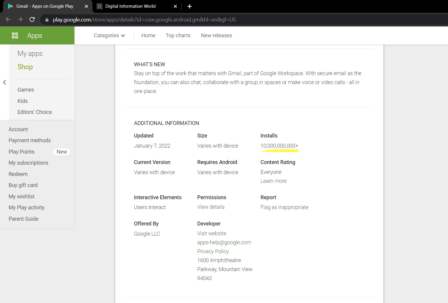Click the browser back arrow
The height and width of the screenshot is (303, 448).
coord(8,19)
